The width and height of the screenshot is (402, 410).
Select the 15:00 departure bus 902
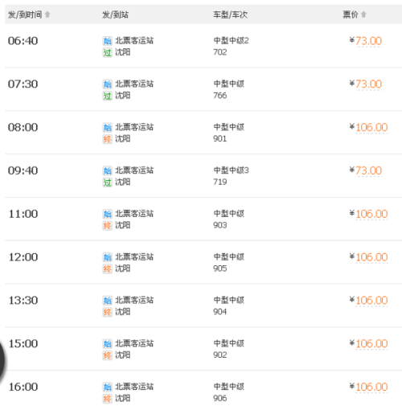click(x=203, y=349)
